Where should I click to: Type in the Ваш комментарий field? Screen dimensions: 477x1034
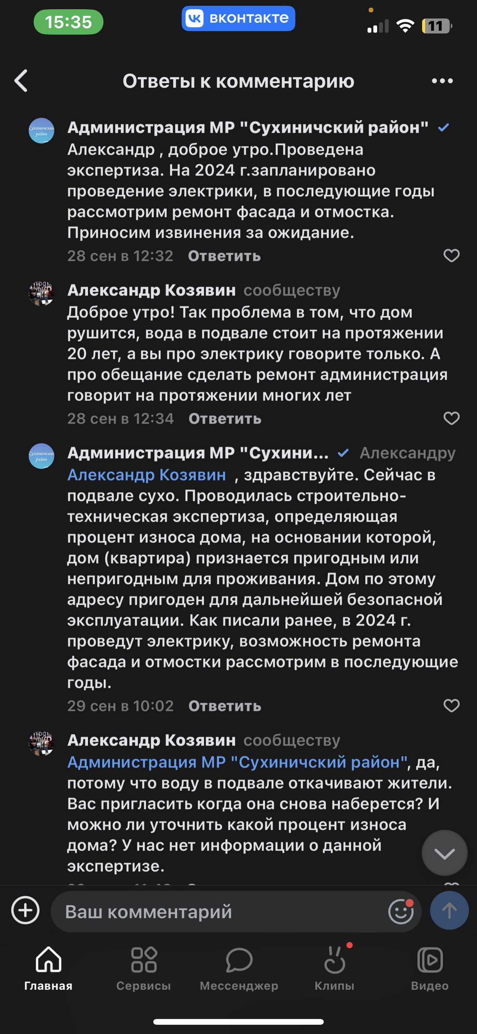click(221, 912)
